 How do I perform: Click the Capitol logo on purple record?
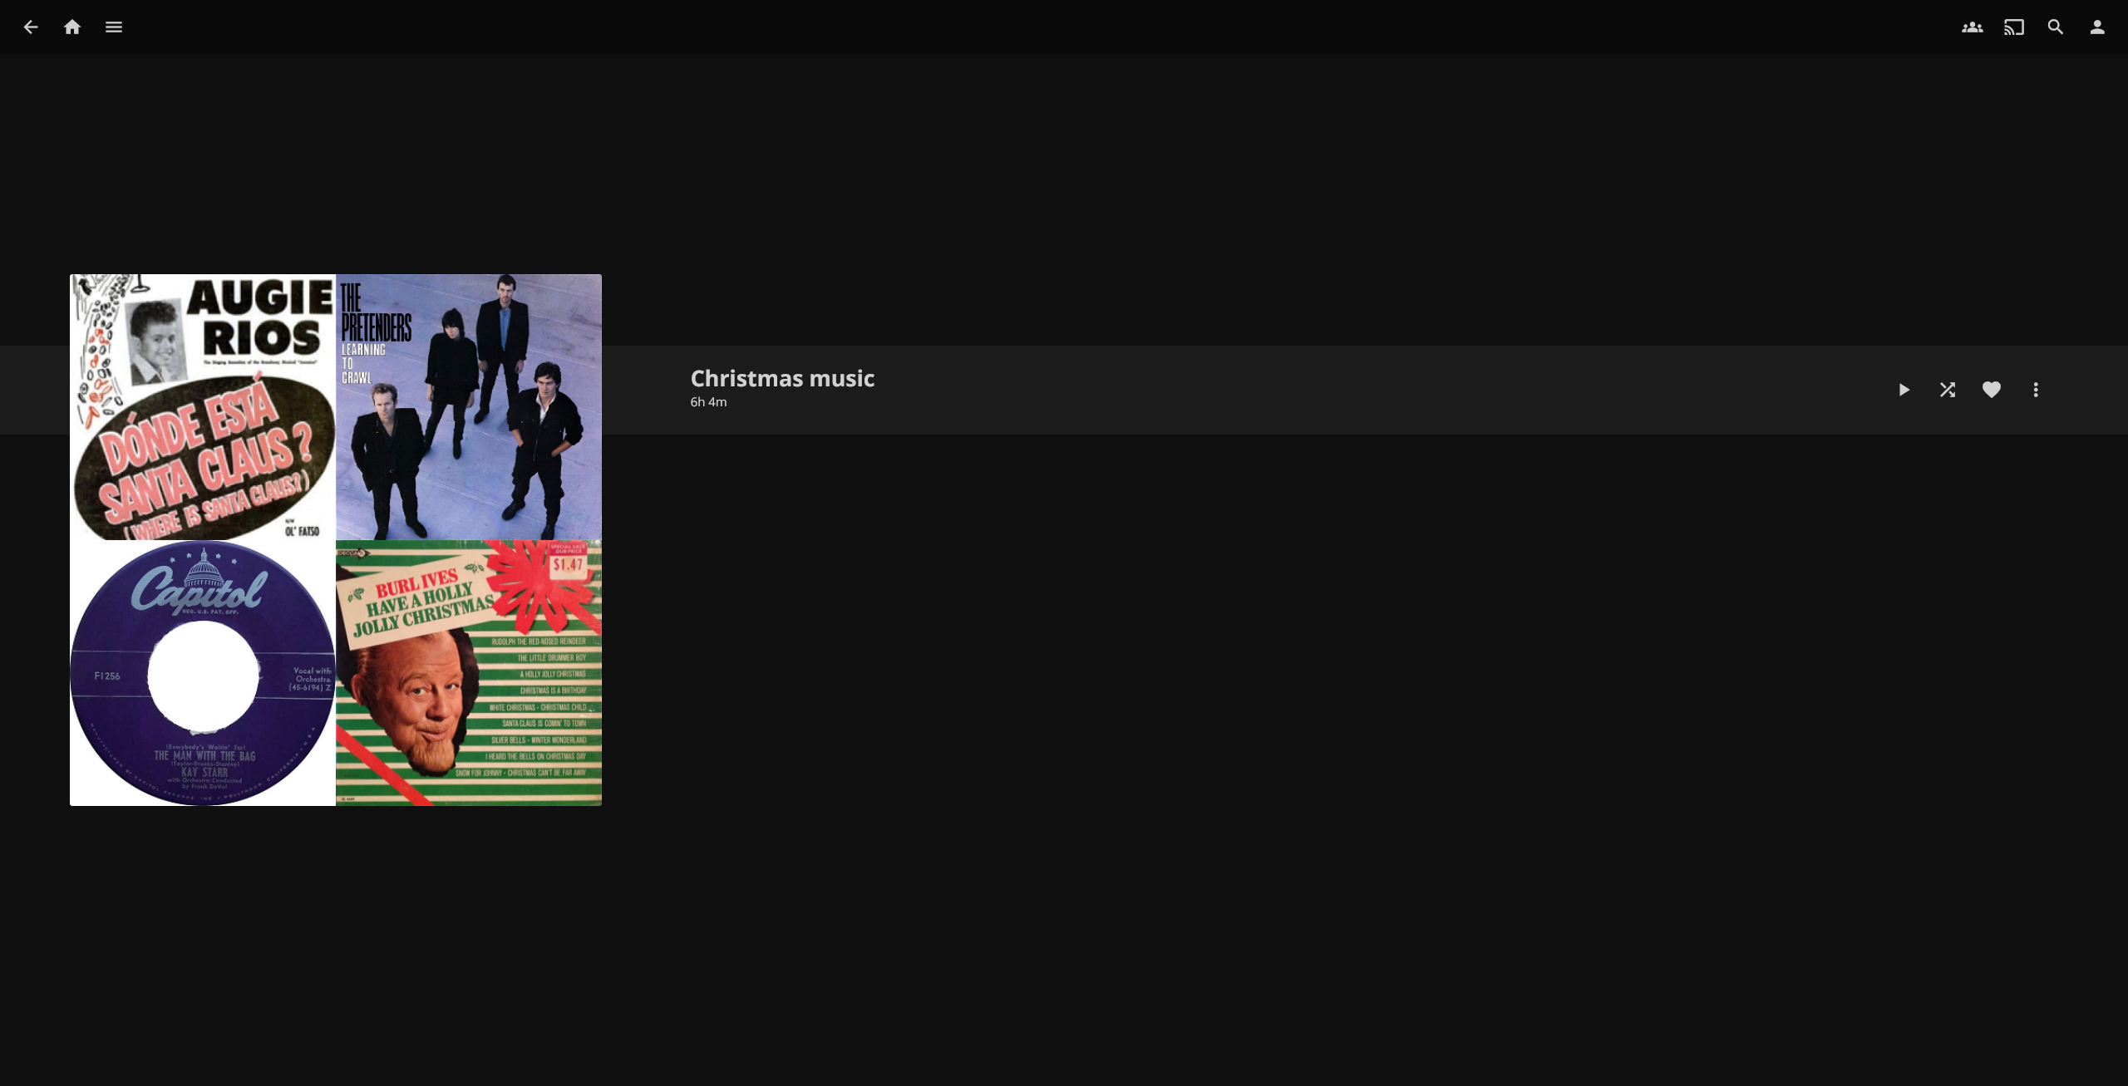(x=199, y=589)
